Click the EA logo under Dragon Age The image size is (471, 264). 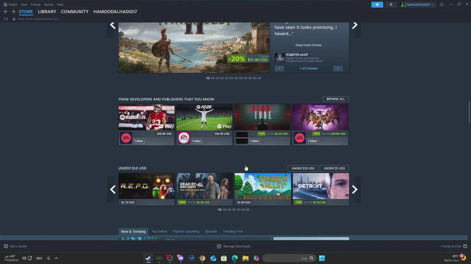tap(300, 138)
